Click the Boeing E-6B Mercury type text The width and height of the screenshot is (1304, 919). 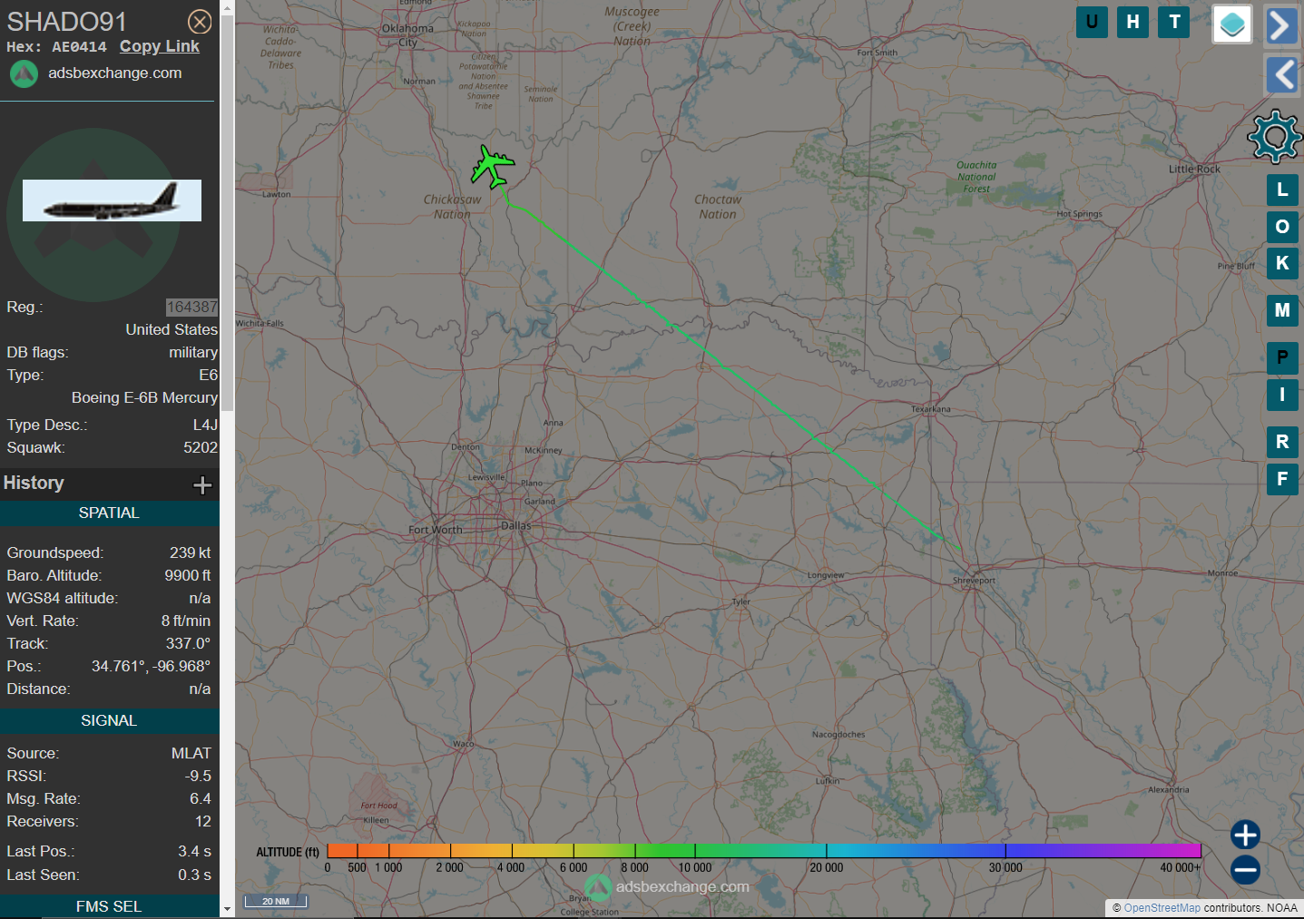pyautogui.click(x=145, y=398)
